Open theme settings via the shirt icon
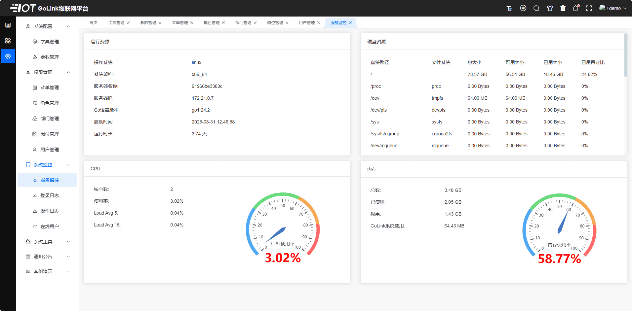 tap(550, 8)
